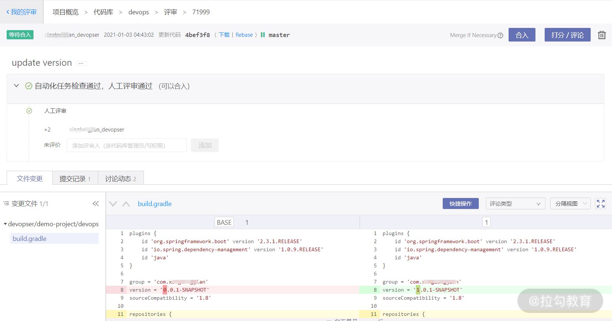Go to previous file up arrow
The width and height of the screenshot is (612, 321).
[126, 204]
